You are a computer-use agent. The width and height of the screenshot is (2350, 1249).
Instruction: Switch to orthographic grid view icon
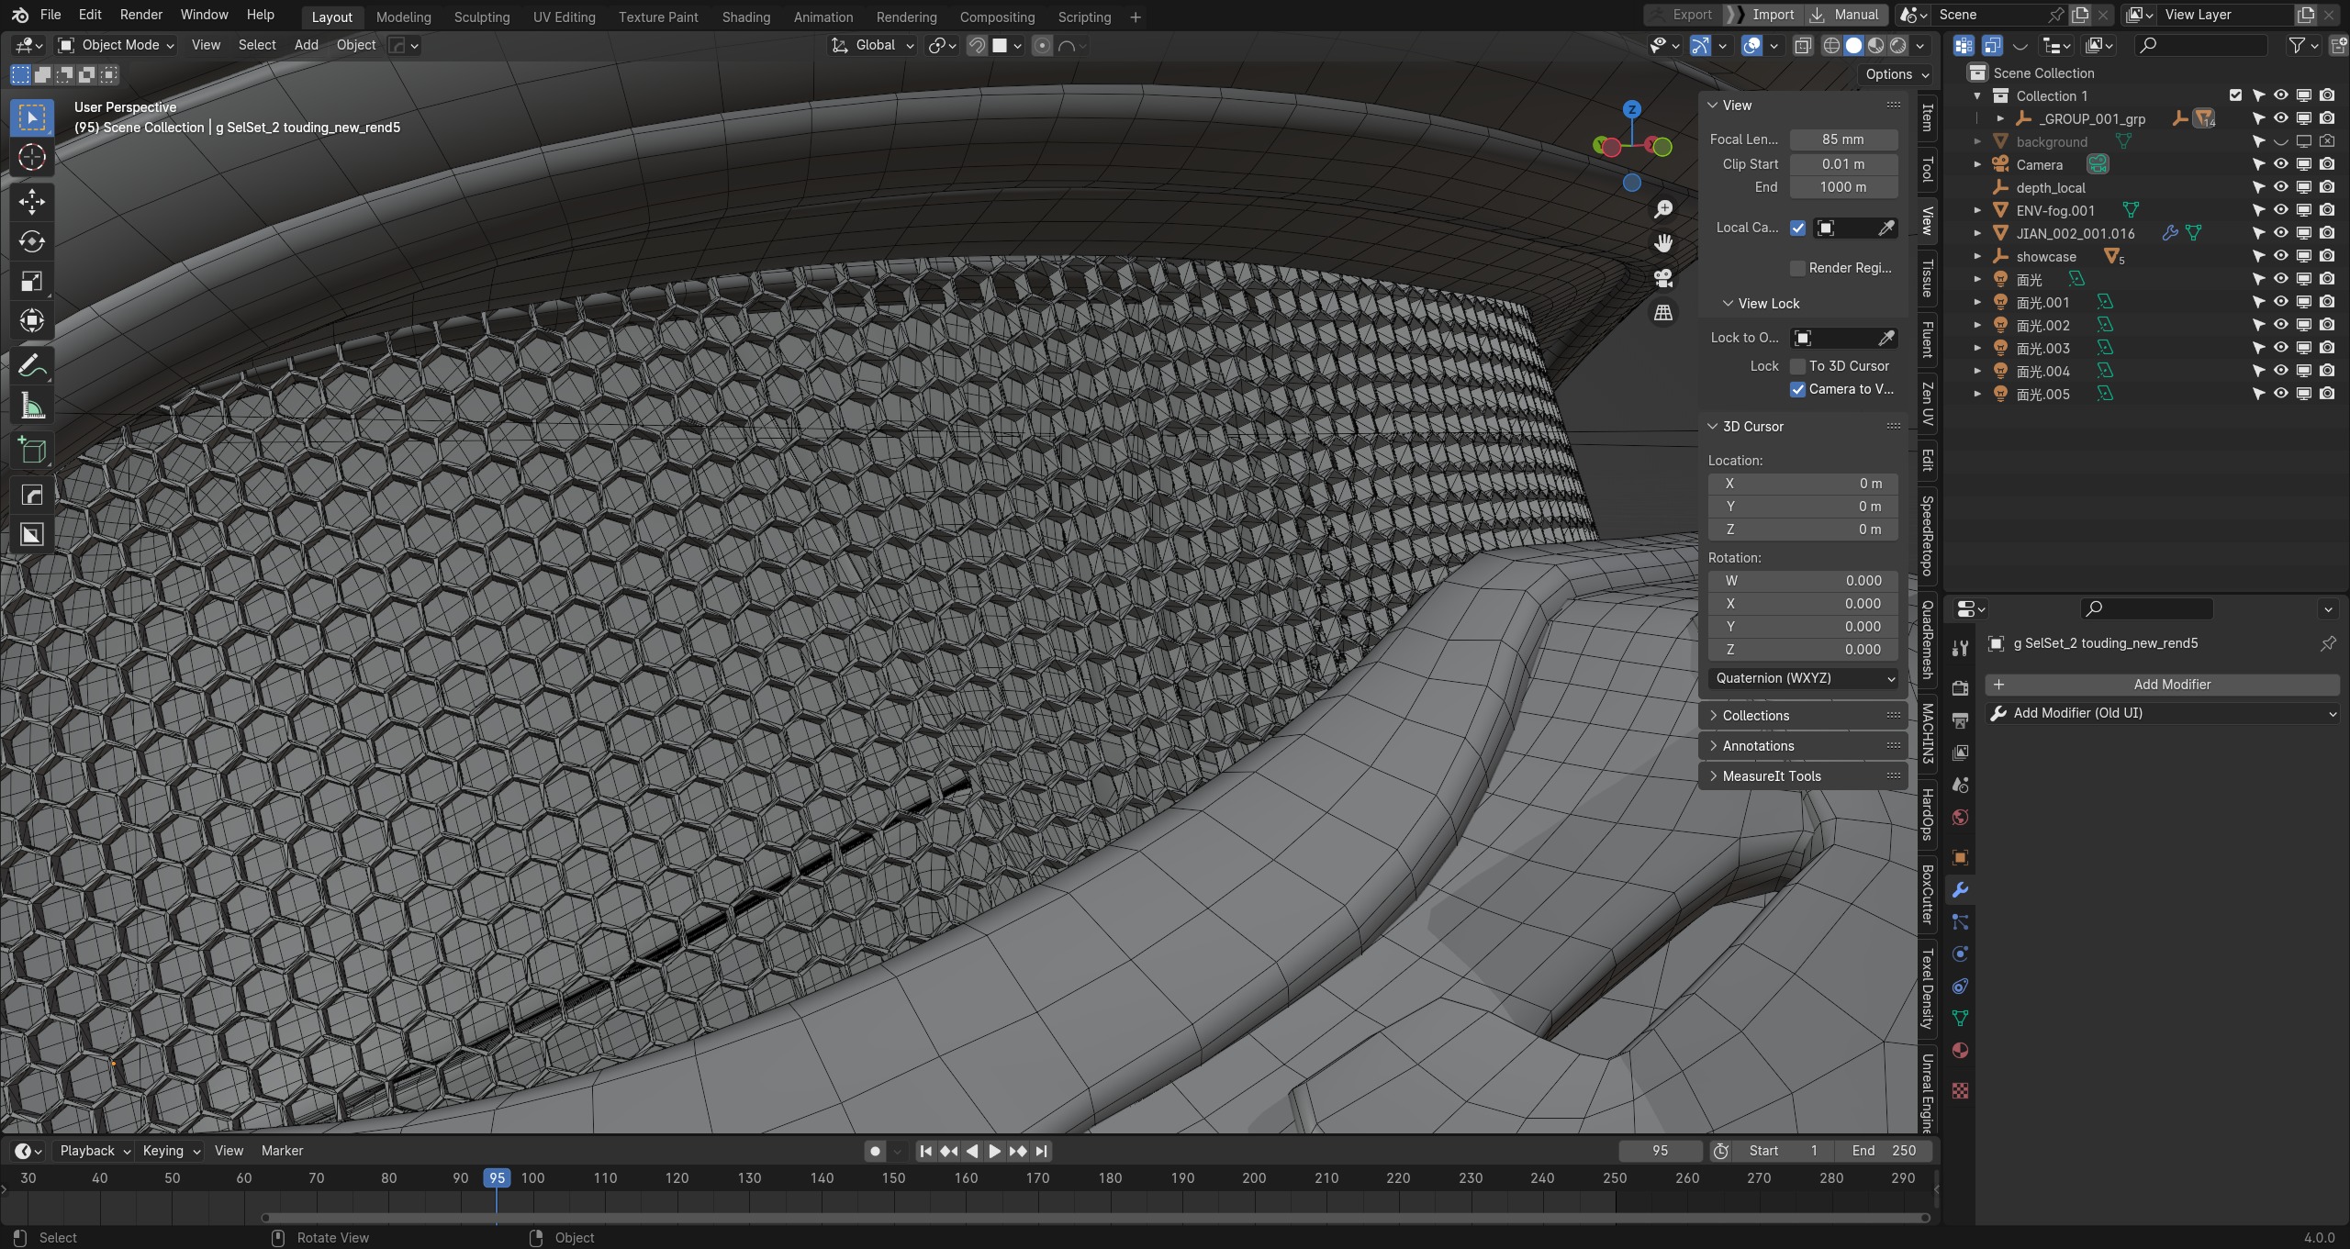1663,313
